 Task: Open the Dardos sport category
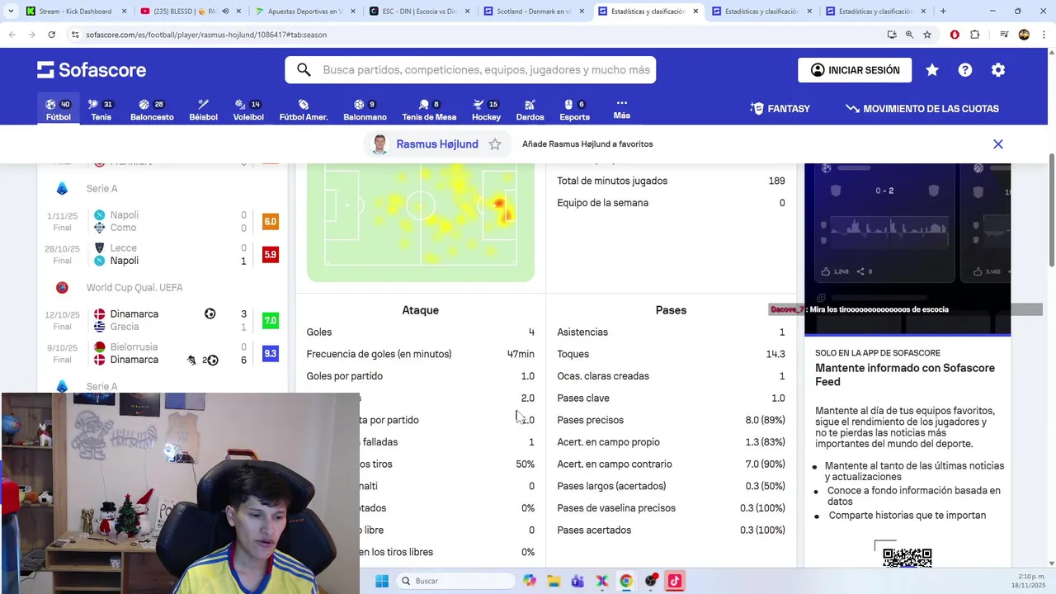530,110
